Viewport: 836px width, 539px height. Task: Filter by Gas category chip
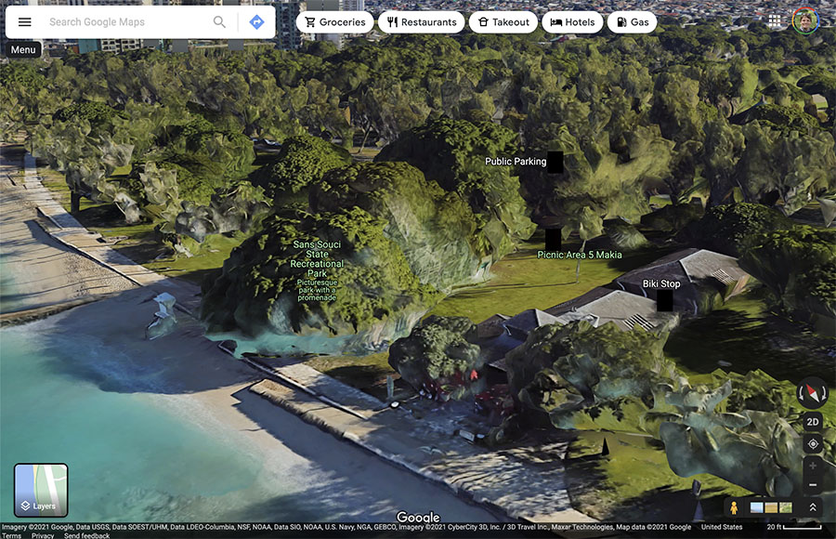click(x=633, y=22)
